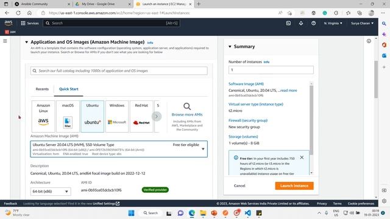Open Microsoft Edge from taskbar
390x219 pixels.
[192, 213]
